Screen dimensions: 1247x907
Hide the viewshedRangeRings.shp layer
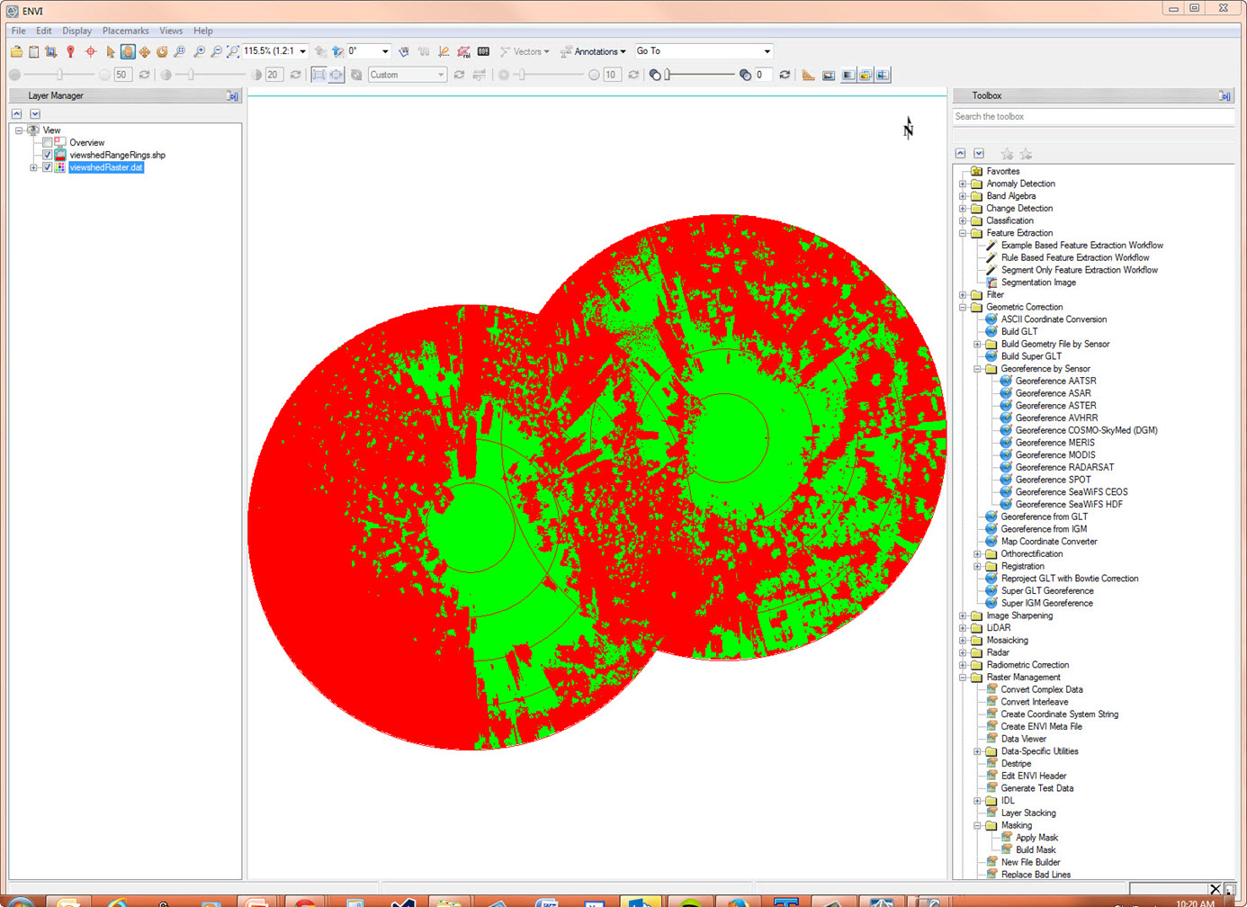tap(48, 155)
